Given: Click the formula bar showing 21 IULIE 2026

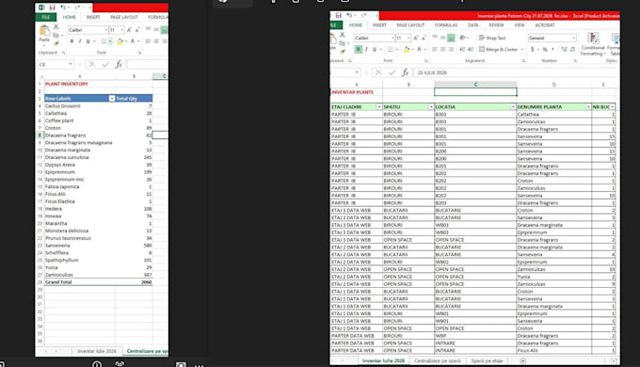Looking at the screenshot, I should (516, 72).
